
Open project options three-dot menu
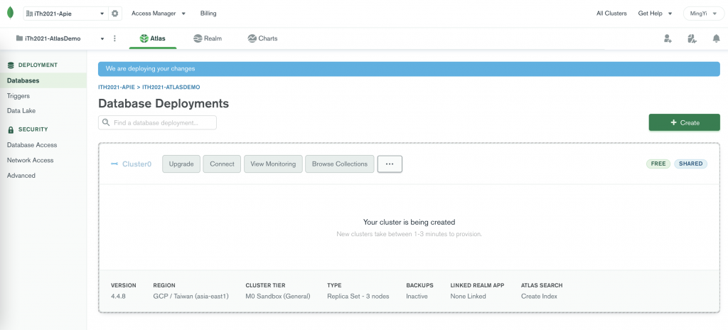click(114, 38)
